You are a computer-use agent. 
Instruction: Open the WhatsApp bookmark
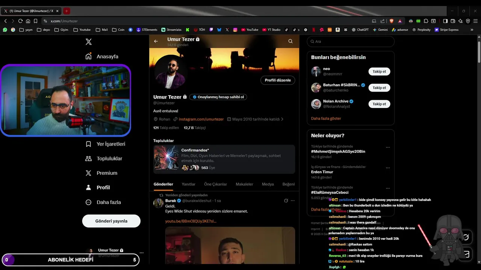(x=5, y=30)
